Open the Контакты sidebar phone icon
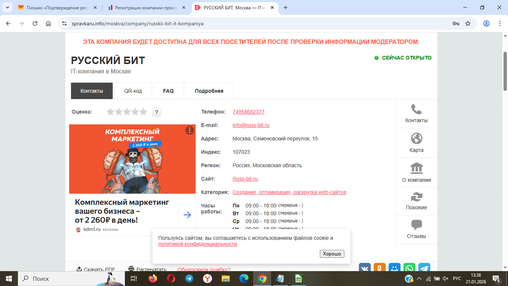This screenshot has width=508, height=286. pos(416,109)
